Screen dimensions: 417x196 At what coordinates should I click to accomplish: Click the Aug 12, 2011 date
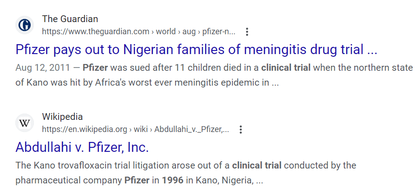coord(42,68)
